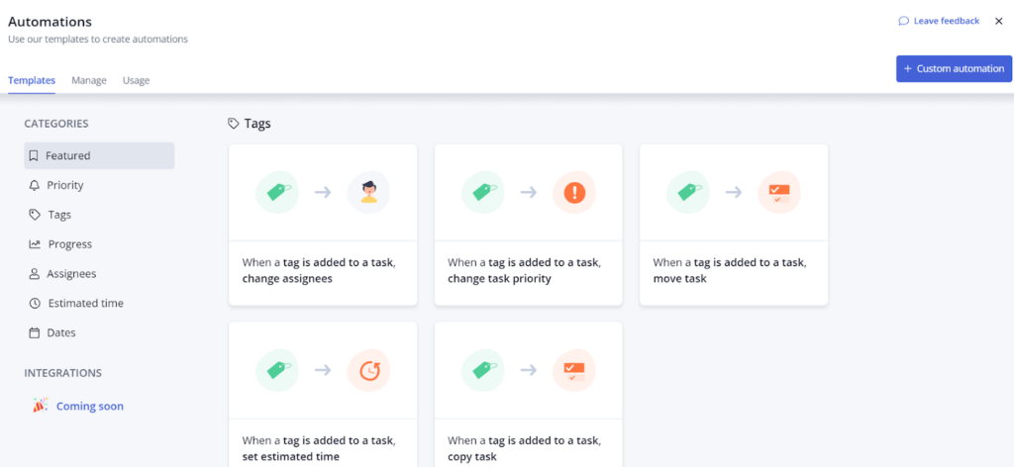
Task: Click the Assignees person icon
Action: [35, 274]
